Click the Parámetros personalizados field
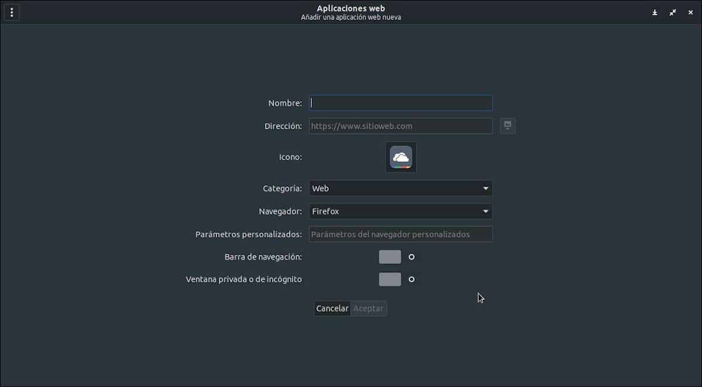The height and width of the screenshot is (387, 702). pyautogui.click(x=400, y=234)
